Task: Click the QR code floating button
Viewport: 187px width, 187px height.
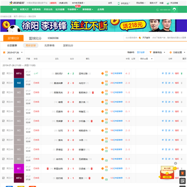Action: (182, 181)
